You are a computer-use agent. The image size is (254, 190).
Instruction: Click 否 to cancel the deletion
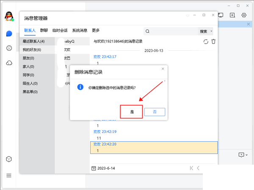coord(155,112)
